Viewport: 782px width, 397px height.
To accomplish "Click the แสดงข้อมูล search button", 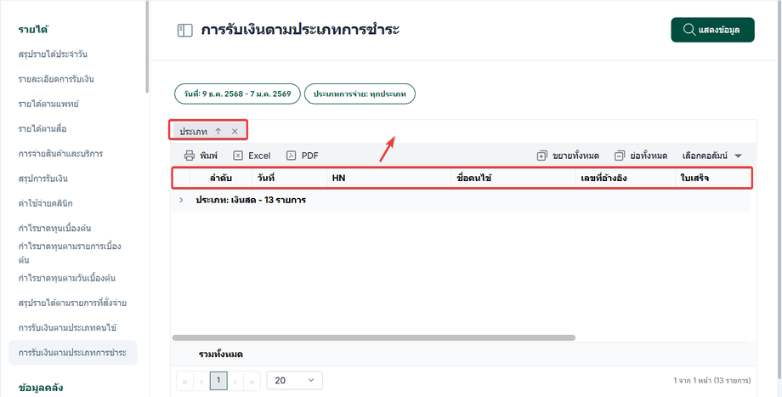I will 712,30.
